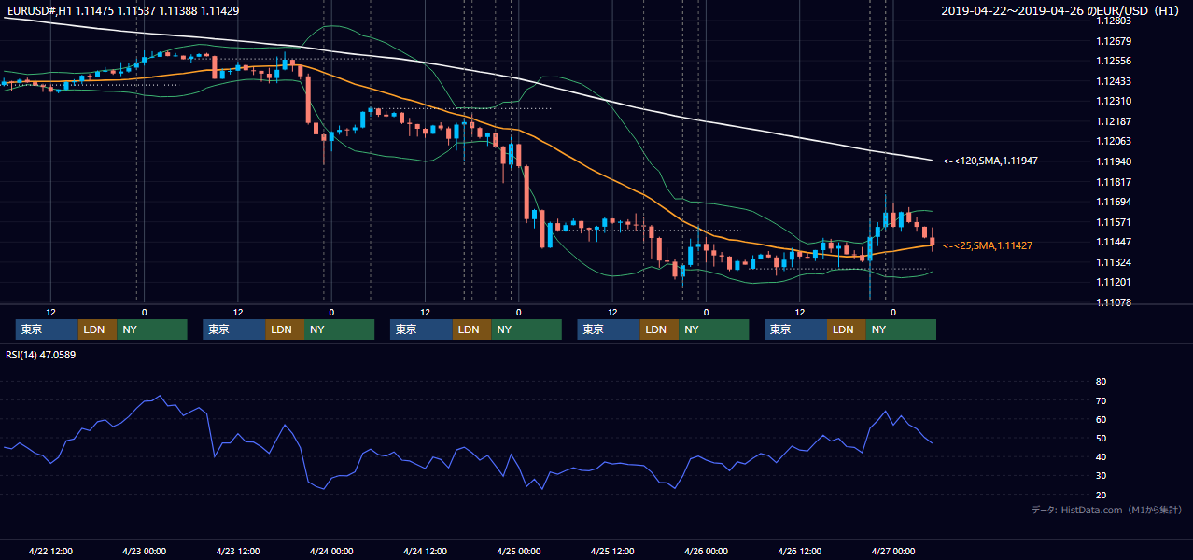
Task: Click the 4/23 12:00 date label
Action: click(x=237, y=552)
